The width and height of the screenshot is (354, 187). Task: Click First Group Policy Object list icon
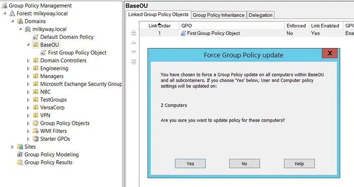pos(183,33)
